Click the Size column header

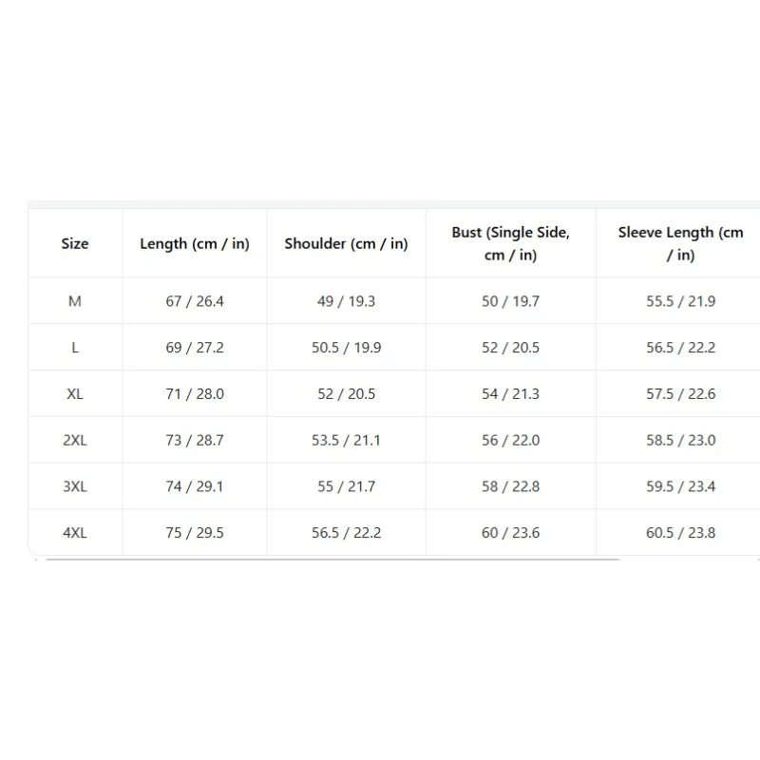tap(75, 243)
